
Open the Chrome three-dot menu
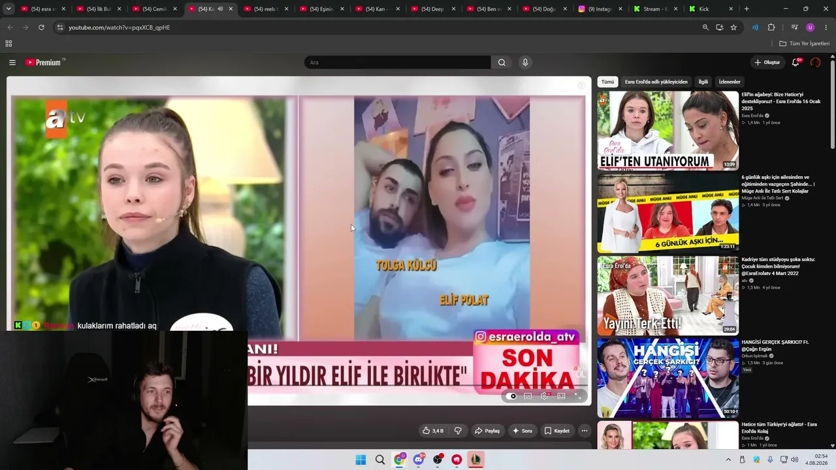click(826, 27)
